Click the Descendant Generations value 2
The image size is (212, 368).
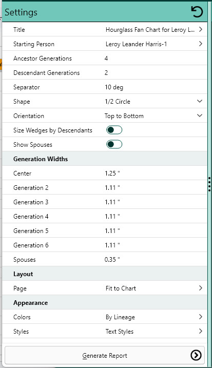[106, 73]
